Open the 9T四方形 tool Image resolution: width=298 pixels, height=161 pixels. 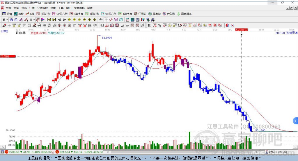click(x=109, y=14)
